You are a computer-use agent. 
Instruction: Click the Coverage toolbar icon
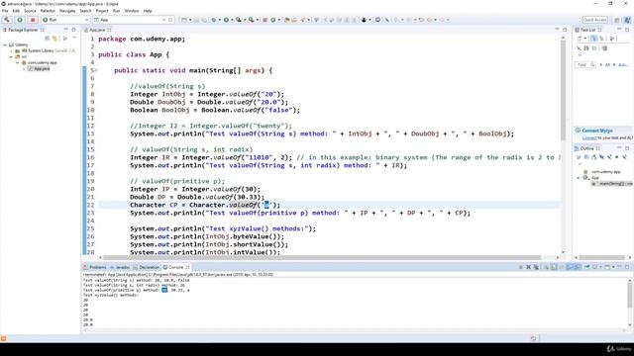click(x=239, y=20)
